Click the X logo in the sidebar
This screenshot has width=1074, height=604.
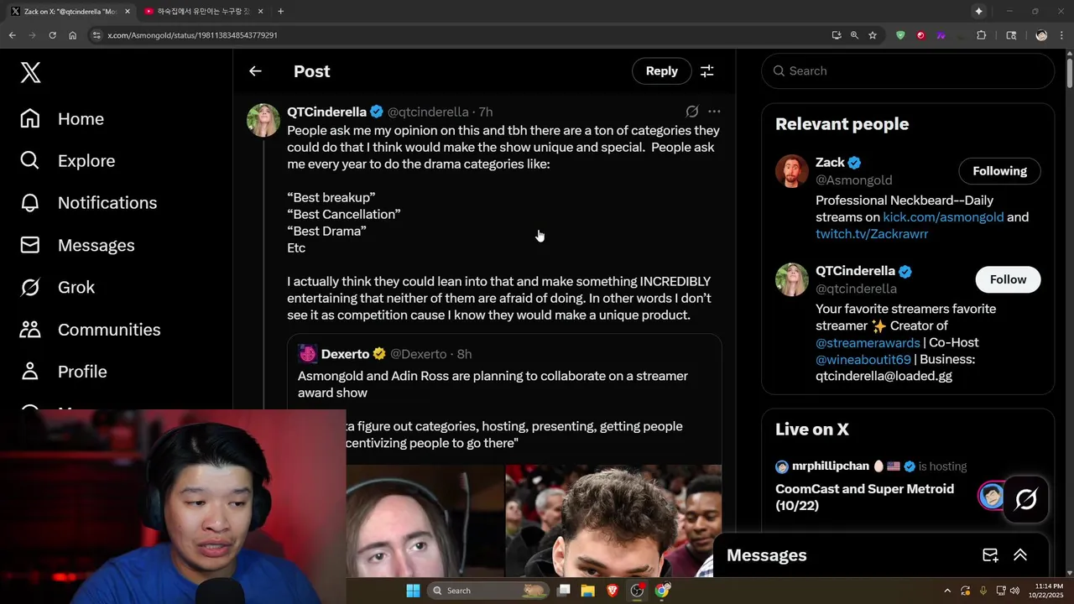click(x=30, y=72)
